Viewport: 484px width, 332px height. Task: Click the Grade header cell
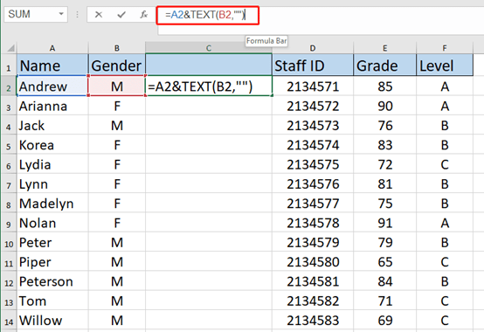pos(385,66)
